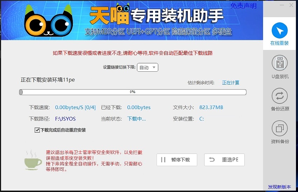Screen dimensions: 298x192
Task: Close the 天喵 installer window
Action: click(291, 5)
